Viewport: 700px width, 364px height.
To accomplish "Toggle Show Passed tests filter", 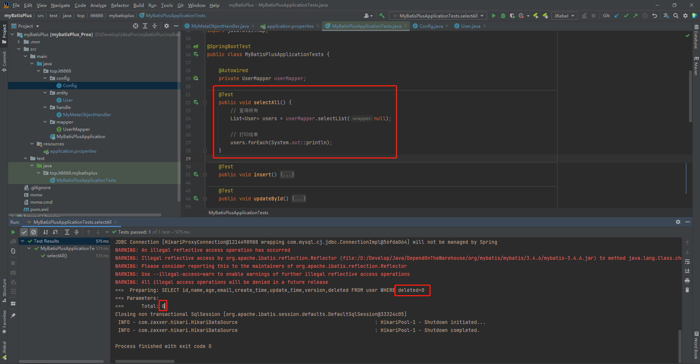I will click(24, 232).
